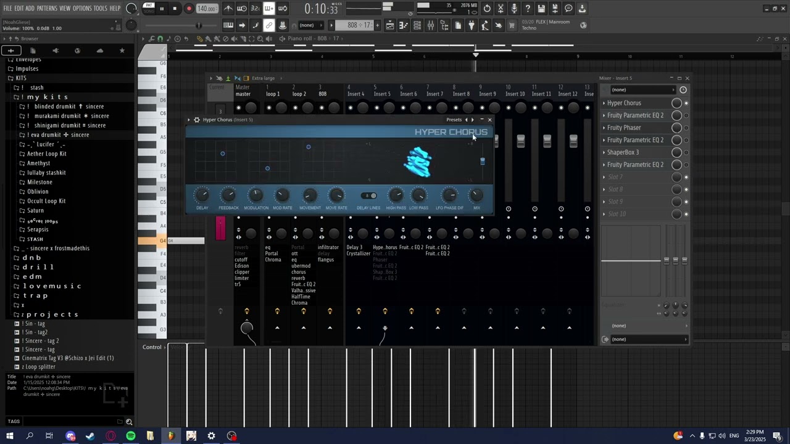The image size is (790, 444).
Task: Select 'z Loop splitter' item in browser
Action: [38, 366]
